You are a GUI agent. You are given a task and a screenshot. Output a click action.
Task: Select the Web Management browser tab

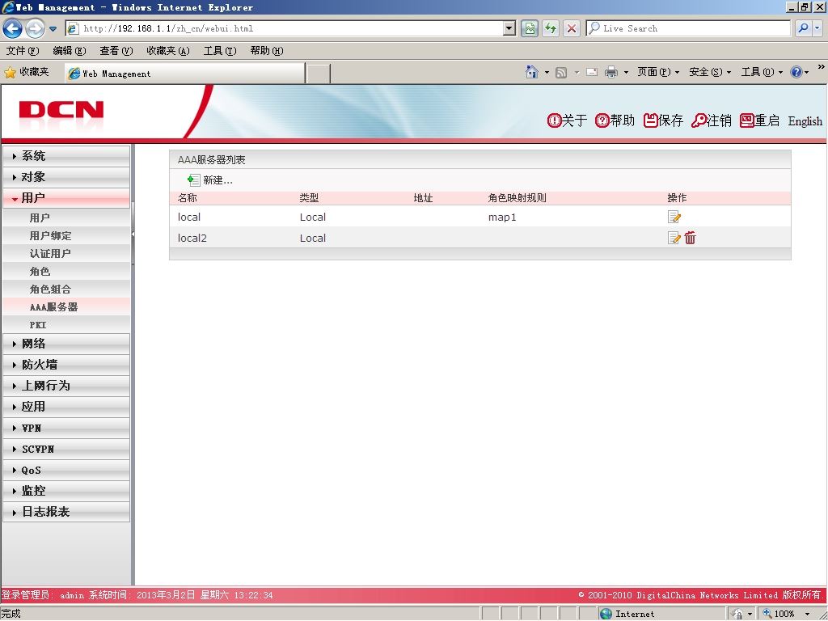[185, 74]
